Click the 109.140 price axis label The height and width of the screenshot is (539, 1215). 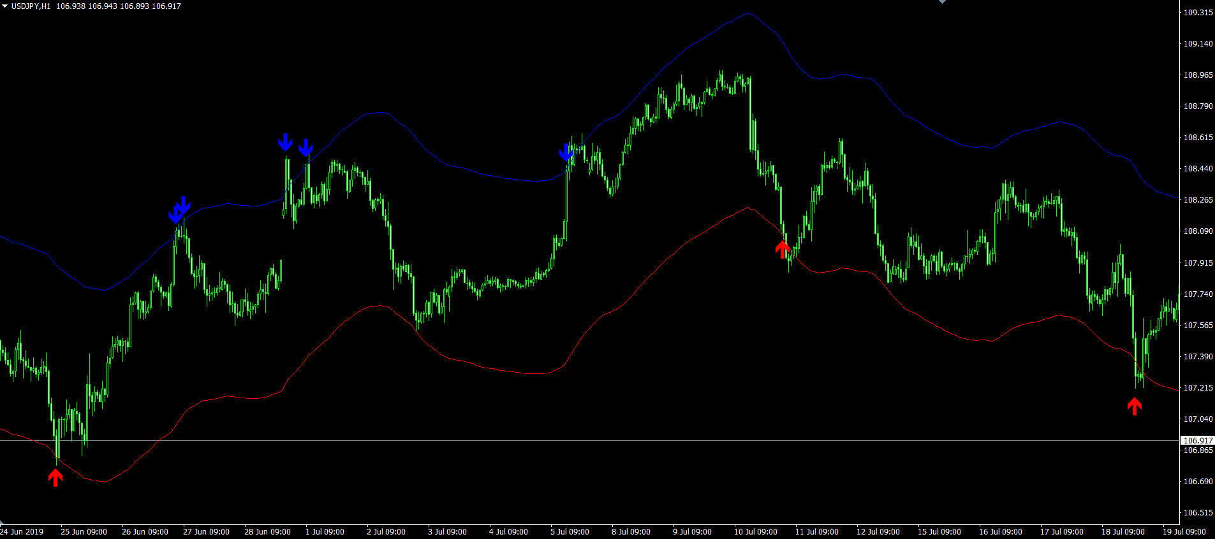(x=1198, y=44)
